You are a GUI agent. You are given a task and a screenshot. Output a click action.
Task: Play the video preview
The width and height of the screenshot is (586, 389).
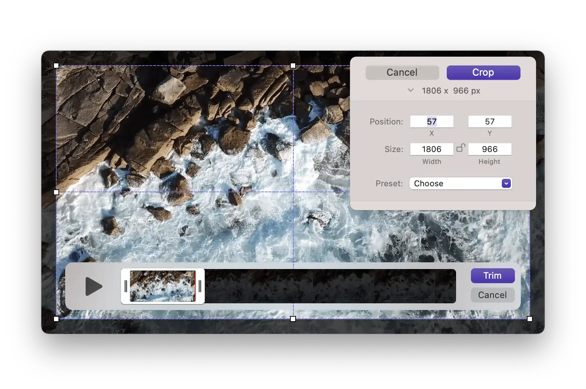point(93,286)
